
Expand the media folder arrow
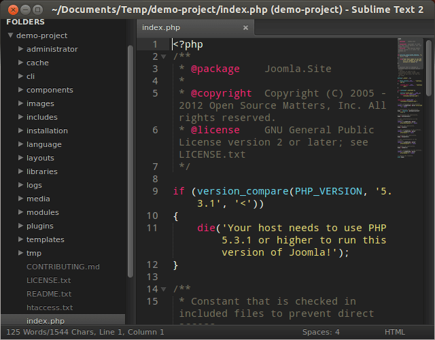(20, 199)
